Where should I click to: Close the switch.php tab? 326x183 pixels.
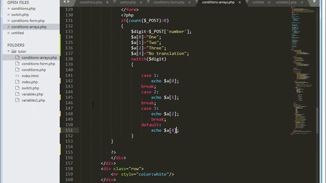pyautogui.click(x=141, y=3)
